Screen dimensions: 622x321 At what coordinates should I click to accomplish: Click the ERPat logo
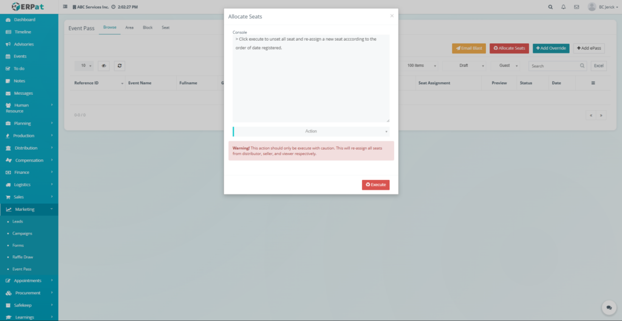click(x=27, y=7)
